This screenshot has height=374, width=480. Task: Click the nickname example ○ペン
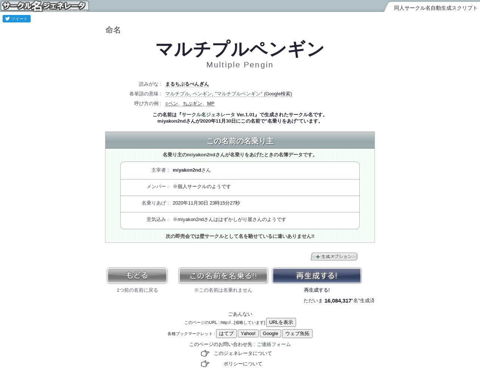tap(172, 104)
